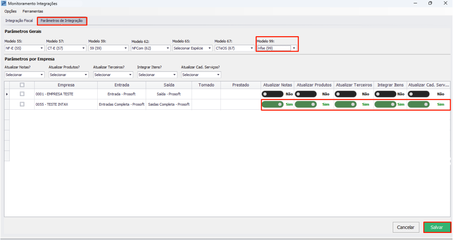Image resolution: width=454 pixels, height=240 pixels.
Task: Click the Atualizar Produtos column header
Action: pos(314,85)
